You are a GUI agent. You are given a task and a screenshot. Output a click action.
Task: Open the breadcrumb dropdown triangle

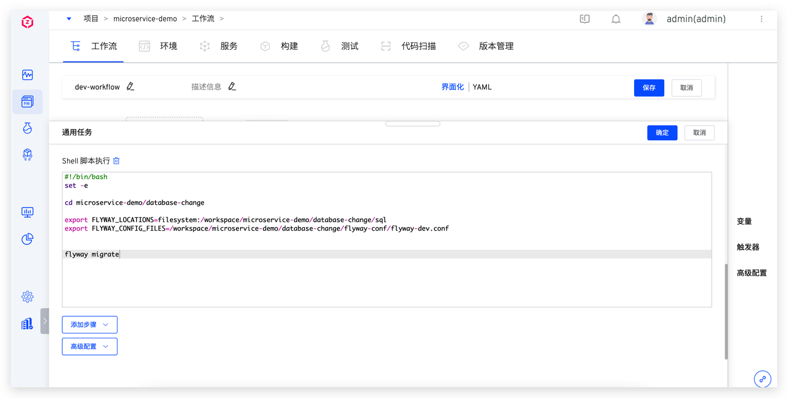[x=69, y=19]
